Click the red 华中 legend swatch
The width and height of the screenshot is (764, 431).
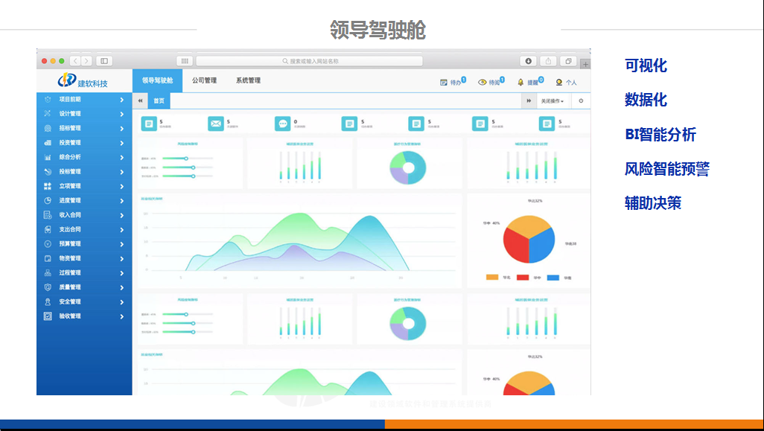click(x=523, y=277)
